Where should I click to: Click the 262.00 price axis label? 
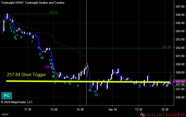click(x=180, y=48)
